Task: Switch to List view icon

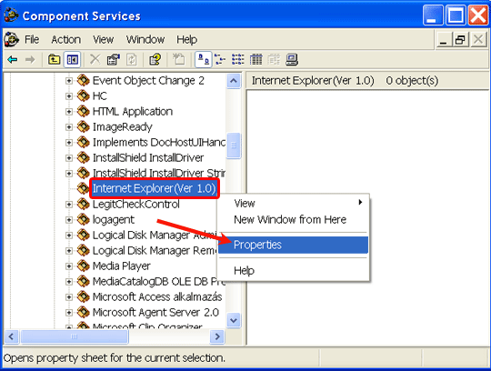Action: click(238, 59)
